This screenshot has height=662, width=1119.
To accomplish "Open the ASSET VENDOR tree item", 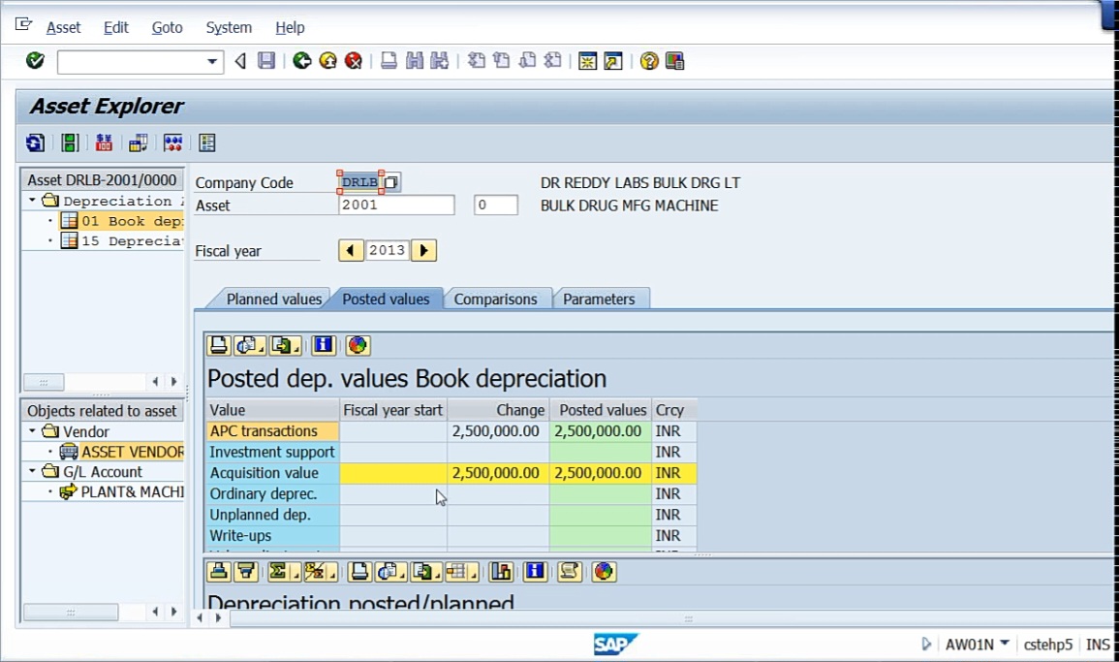I will pos(121,452).
